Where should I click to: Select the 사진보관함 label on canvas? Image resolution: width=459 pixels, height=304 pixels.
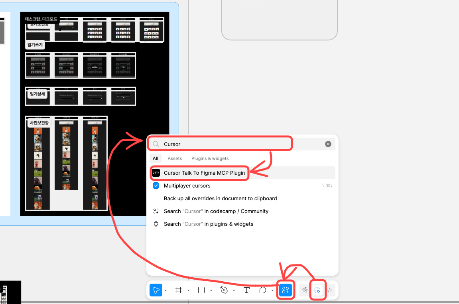tap(39, 123)
